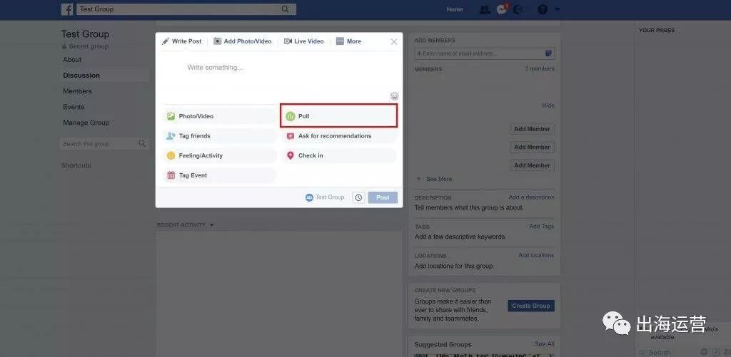Switch to Live Video tab

pos(303,41)
